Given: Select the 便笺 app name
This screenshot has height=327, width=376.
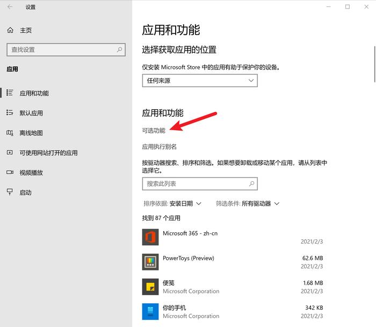Looking at the screenshot, I should [169, 283].
